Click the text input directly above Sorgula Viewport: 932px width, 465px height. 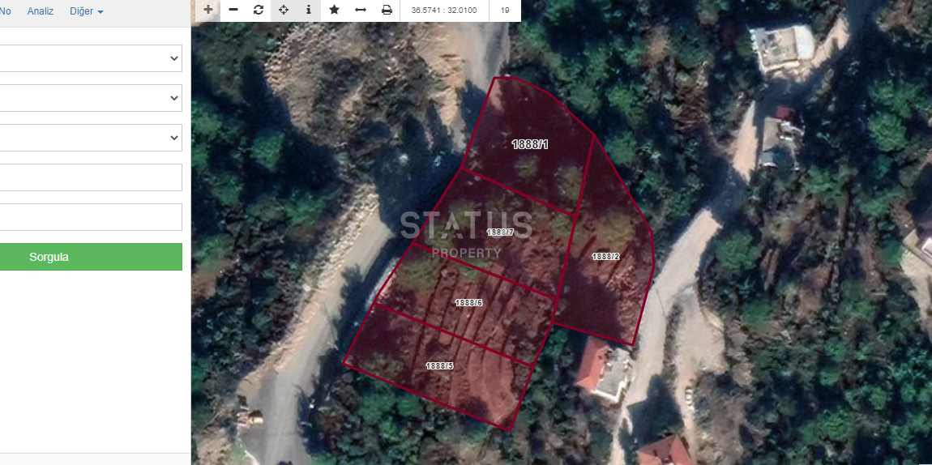click(x=91, y=217)
